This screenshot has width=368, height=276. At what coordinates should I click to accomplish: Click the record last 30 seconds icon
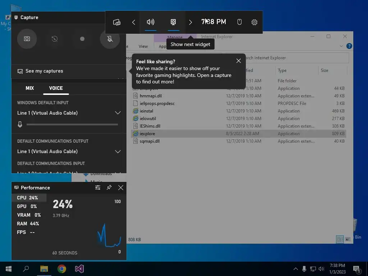pos(55,39)
